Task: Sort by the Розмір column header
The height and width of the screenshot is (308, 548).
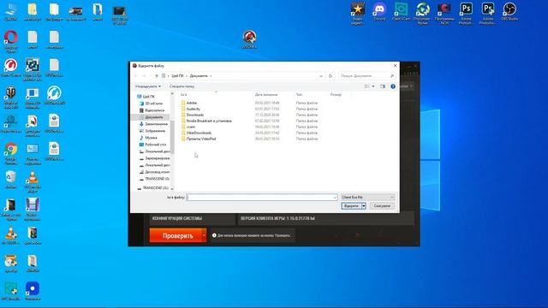Action: click(336, 95)
